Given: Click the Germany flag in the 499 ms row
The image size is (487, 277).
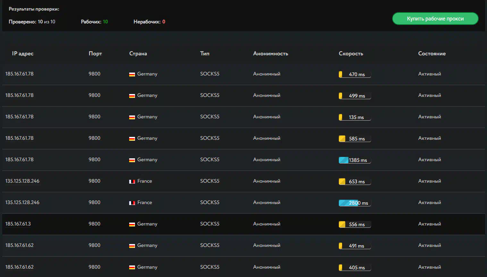Looking at the screenshot, I should pyautogui.click(x=132, y=96).
